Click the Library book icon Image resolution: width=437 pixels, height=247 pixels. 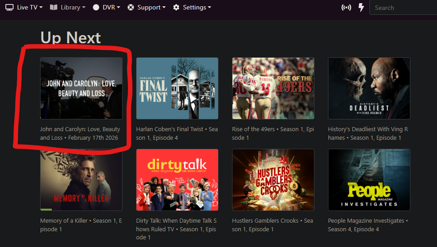tap(54, 7)
